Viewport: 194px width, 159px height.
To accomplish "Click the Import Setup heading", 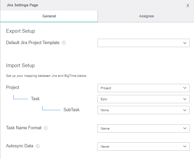I will click(20, 65).
